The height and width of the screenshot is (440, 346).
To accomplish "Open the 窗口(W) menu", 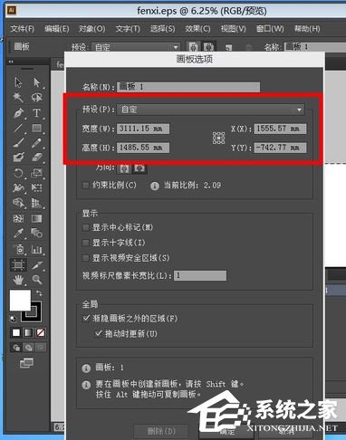I will tap(270, 29).
